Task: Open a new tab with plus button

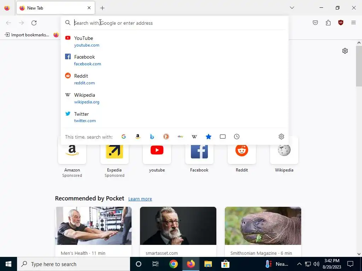Action: pos(102,8)
